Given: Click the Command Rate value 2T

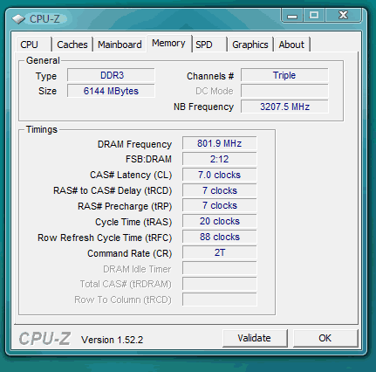Looking at the screenshot, I should (220, 252).
